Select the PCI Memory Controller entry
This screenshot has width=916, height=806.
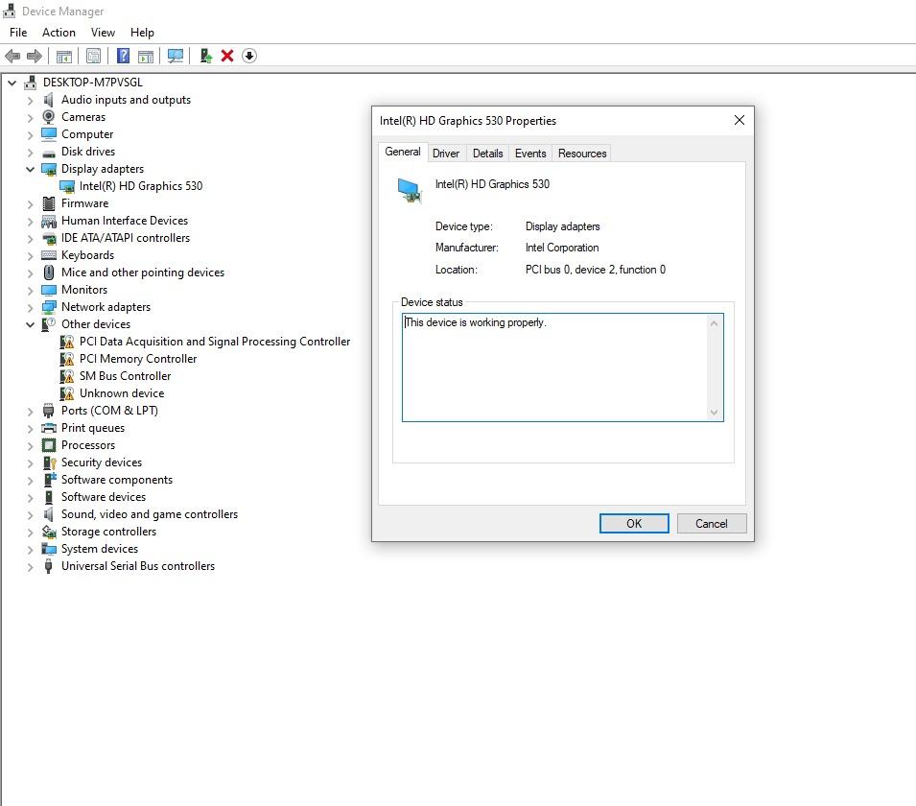coord(137,359)
